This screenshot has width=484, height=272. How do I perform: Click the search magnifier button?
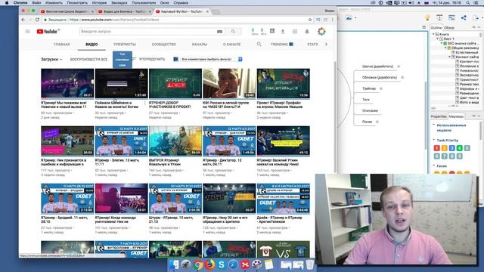click(233, 32)
